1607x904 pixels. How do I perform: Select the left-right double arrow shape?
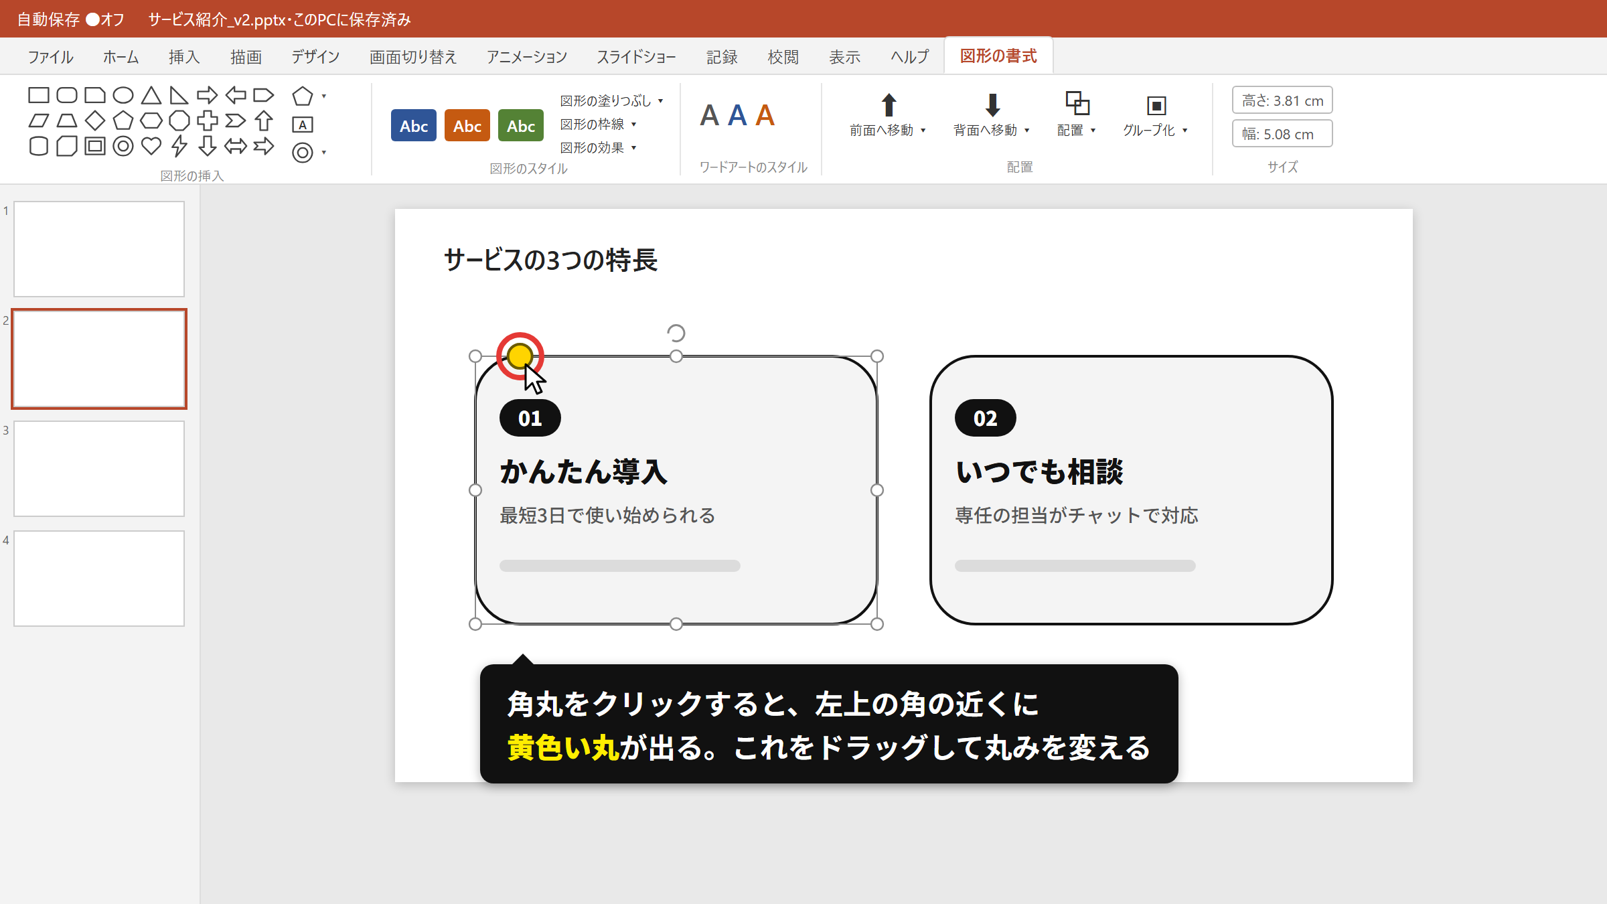coord(236,146)
